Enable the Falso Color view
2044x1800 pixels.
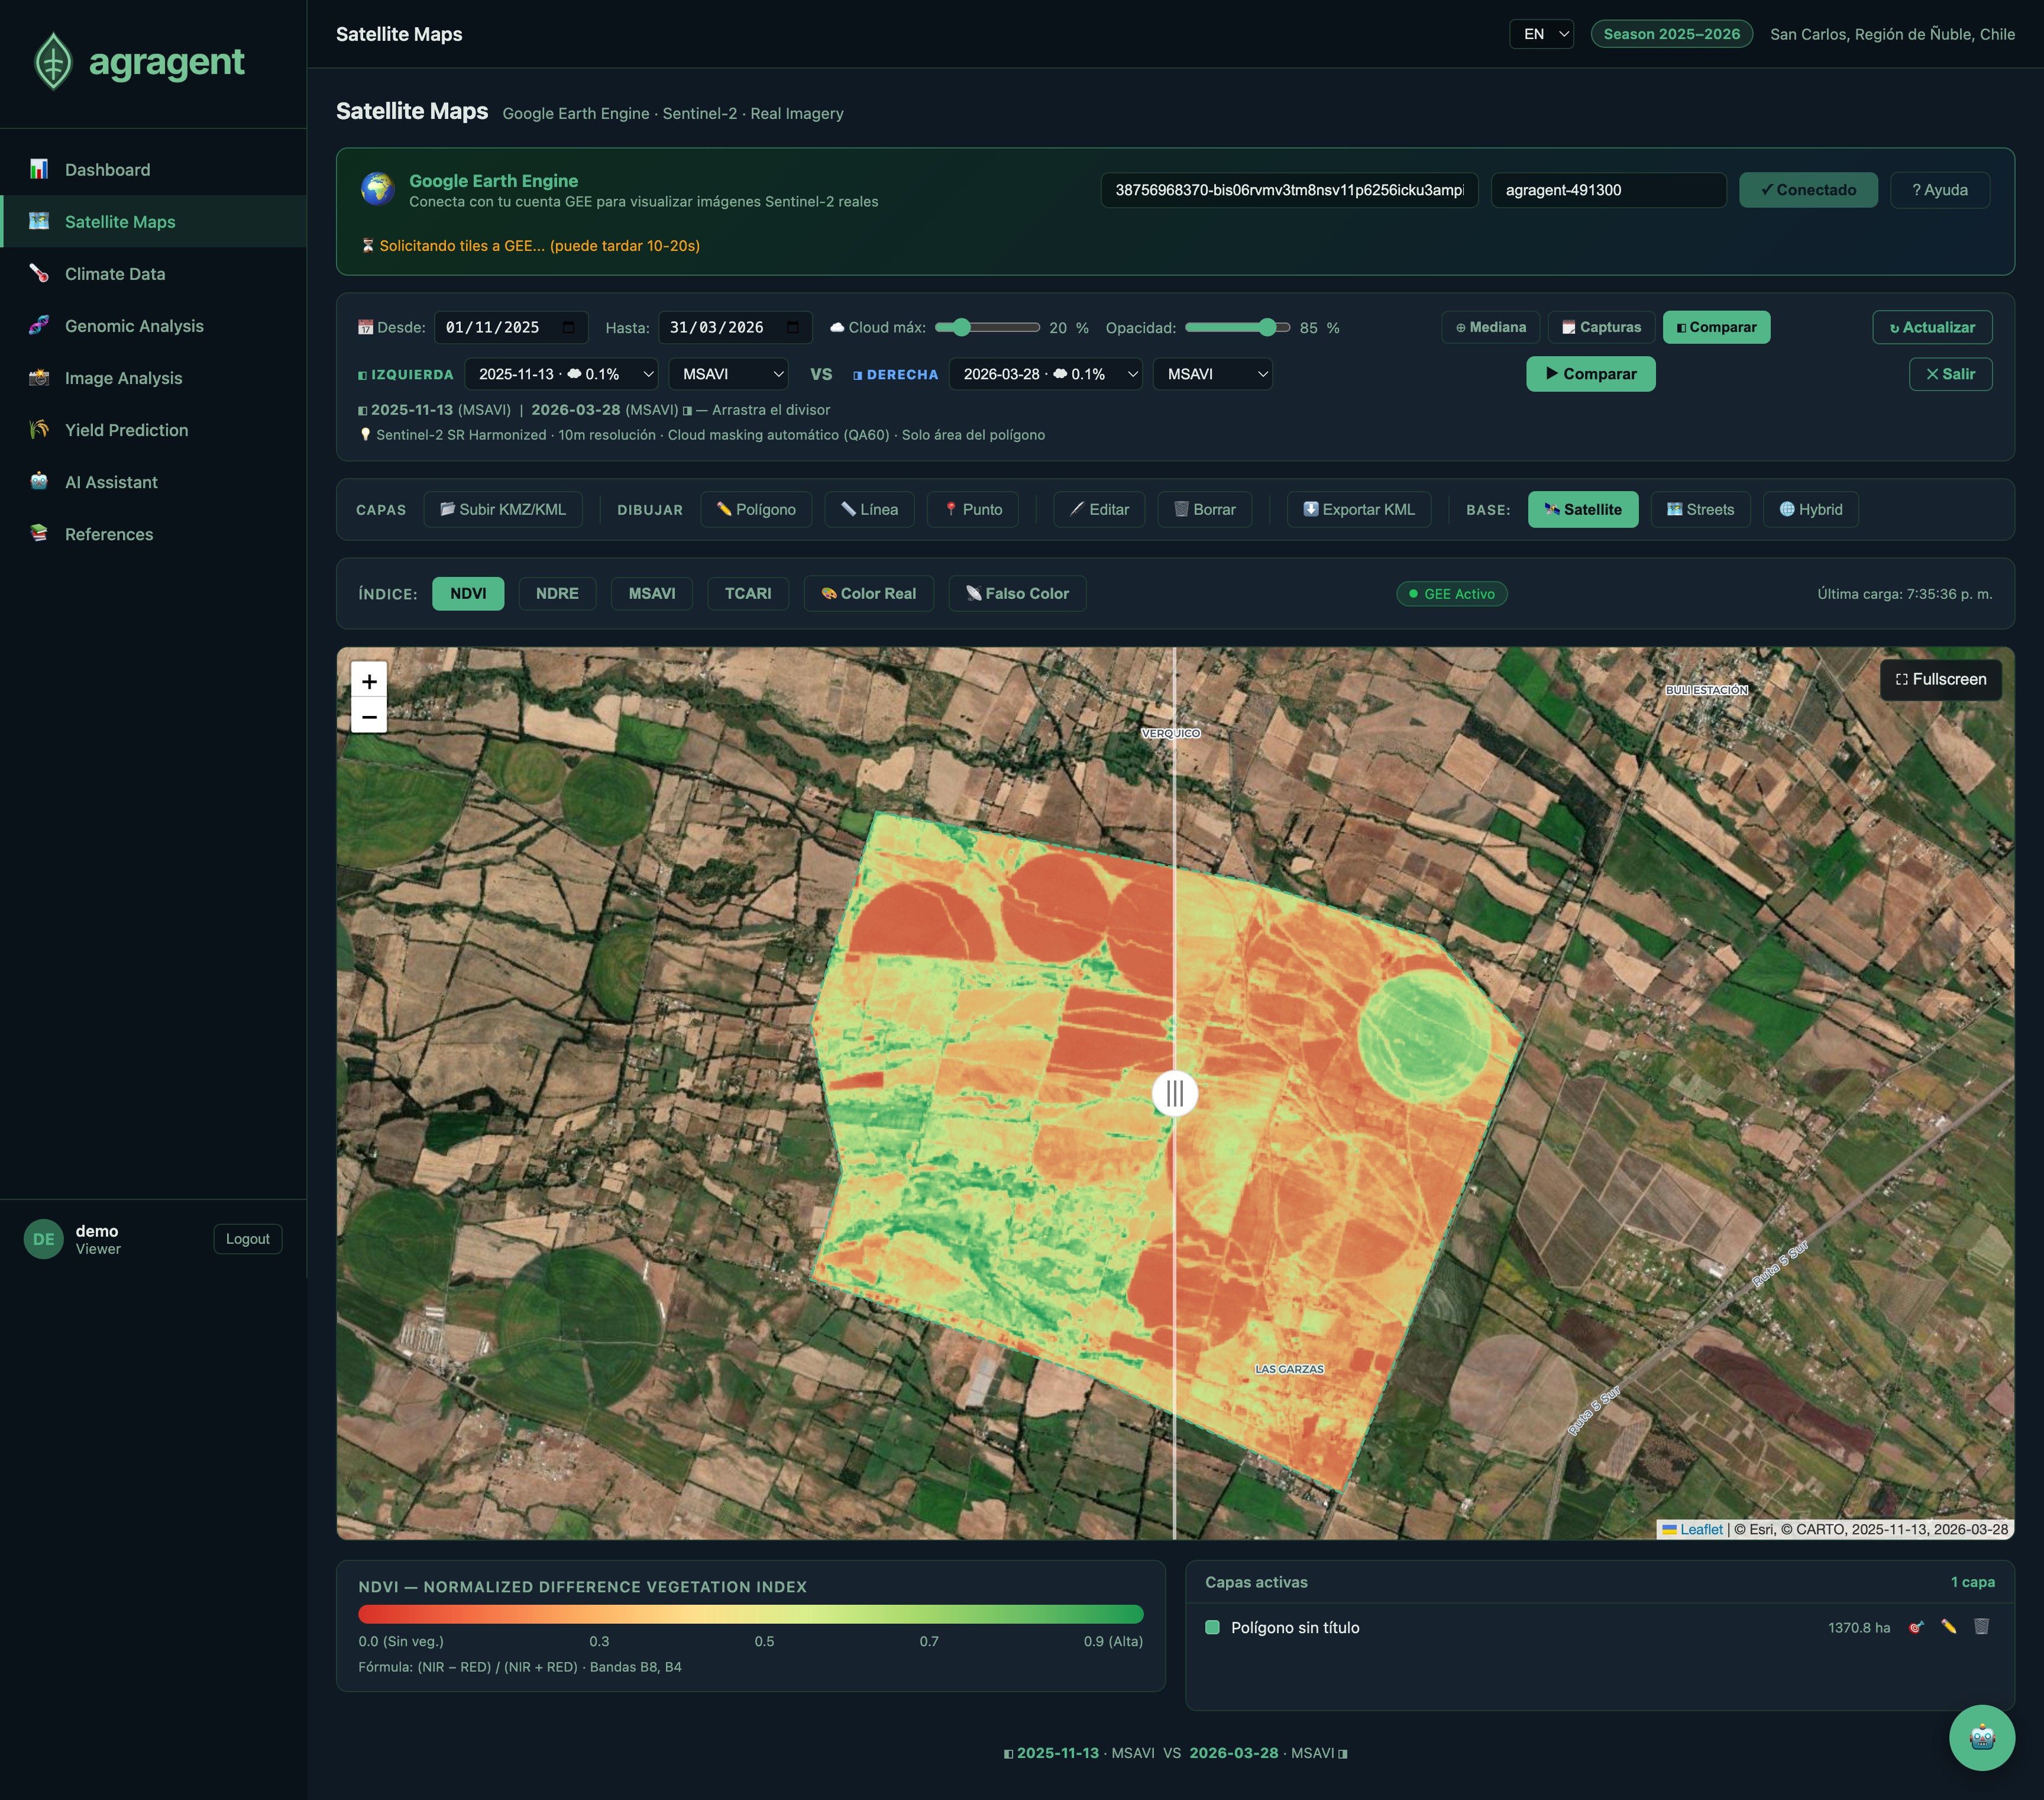(x=1016, y=593)
